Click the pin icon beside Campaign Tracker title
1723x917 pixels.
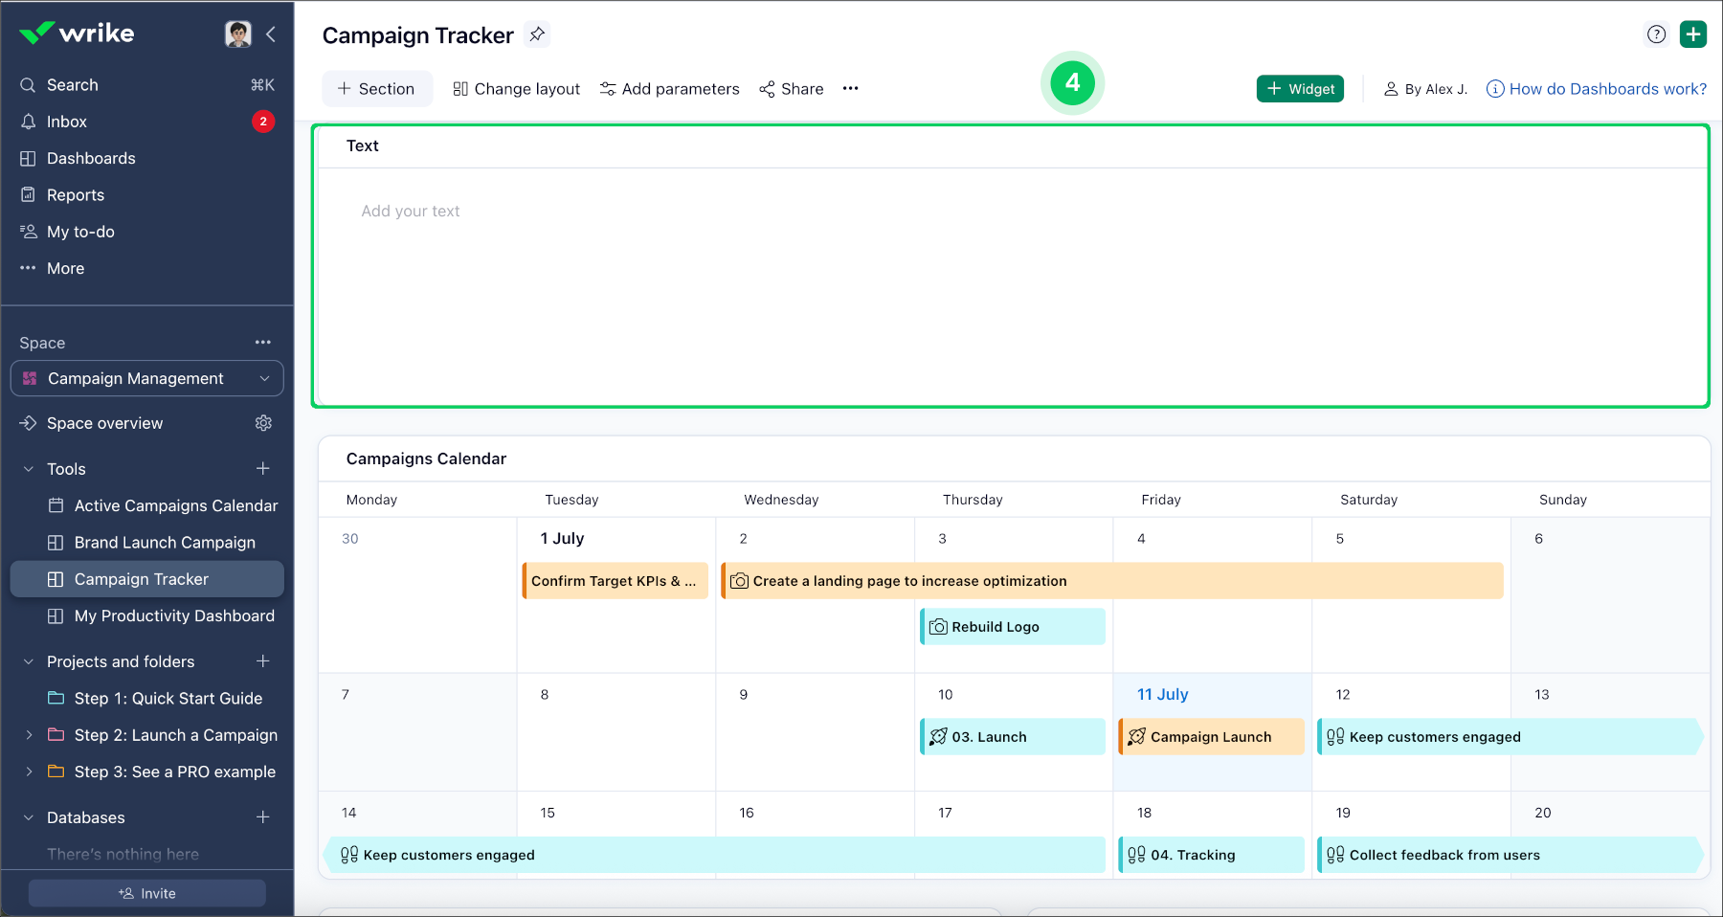pos(537,34)
